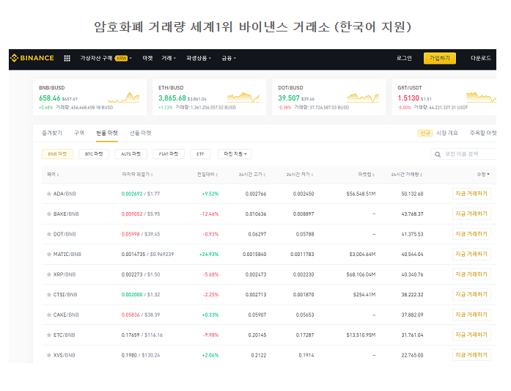This screenshot has width=511, height=391.
Task: Click the -12.46% change value
Action: pos(209,214)
